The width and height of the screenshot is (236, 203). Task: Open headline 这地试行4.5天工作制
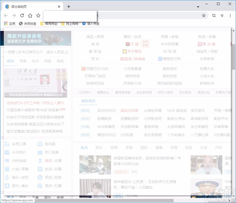35,103
